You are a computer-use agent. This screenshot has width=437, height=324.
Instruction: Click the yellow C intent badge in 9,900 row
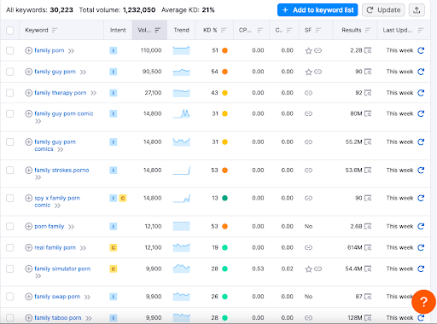[x=114, y=269]
